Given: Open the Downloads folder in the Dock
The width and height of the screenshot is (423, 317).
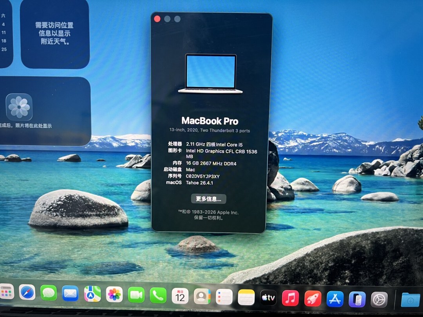Looking at the screenshot, I should (410, 300).
